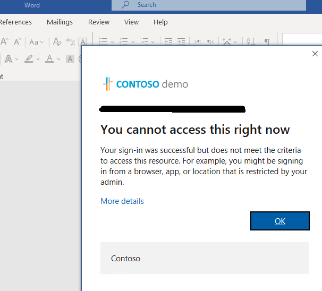The width and height of the screenshot is (322, 291).
Task: Click the Text Highlight Color marker icon
Action: coord(29,59)
